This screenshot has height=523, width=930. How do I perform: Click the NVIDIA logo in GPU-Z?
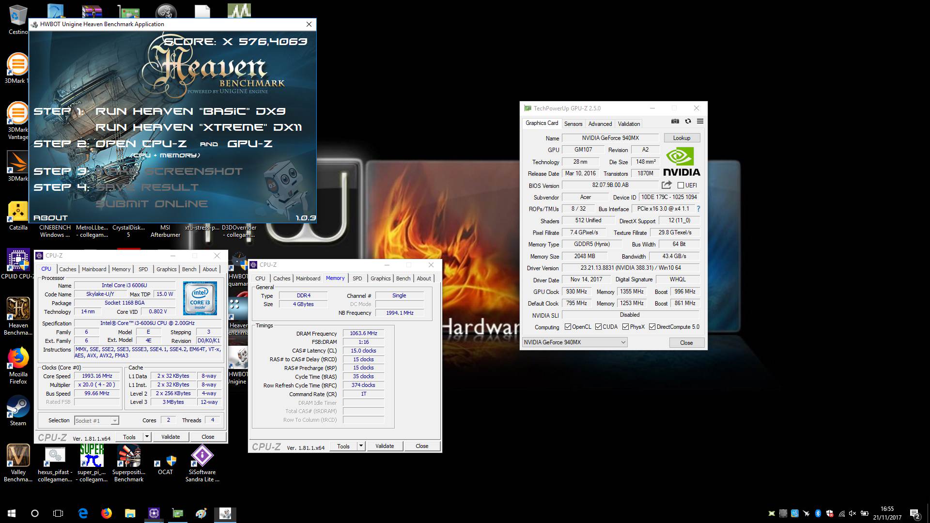[681, 162]
